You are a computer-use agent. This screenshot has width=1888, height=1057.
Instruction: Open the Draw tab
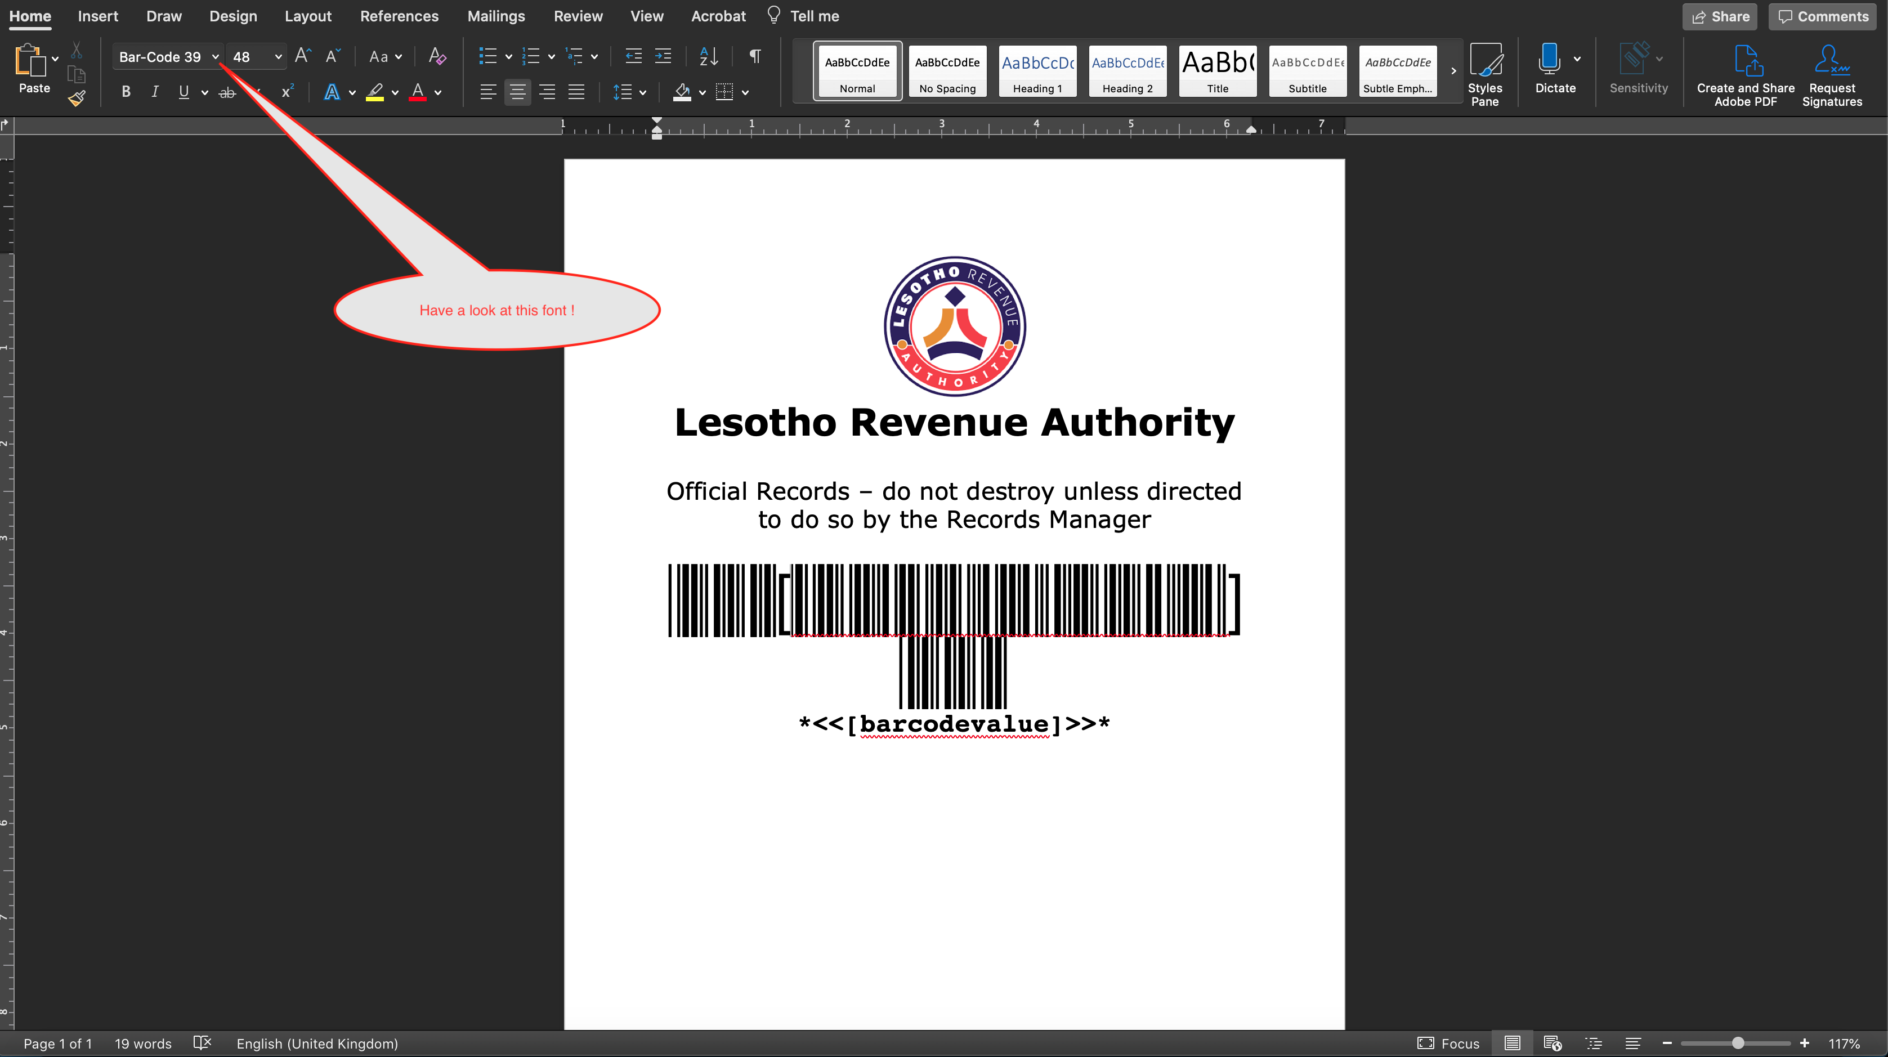(x=164, y=16)
